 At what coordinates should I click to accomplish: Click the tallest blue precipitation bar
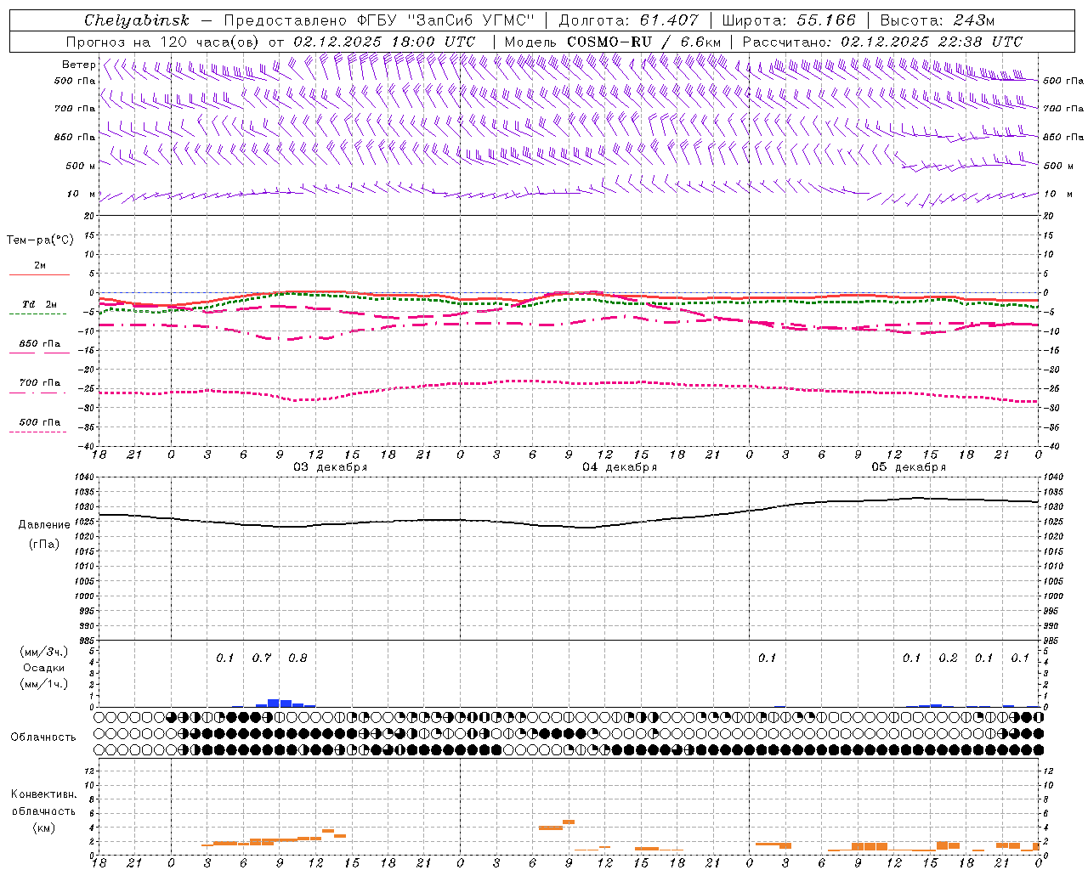[274, 703]
